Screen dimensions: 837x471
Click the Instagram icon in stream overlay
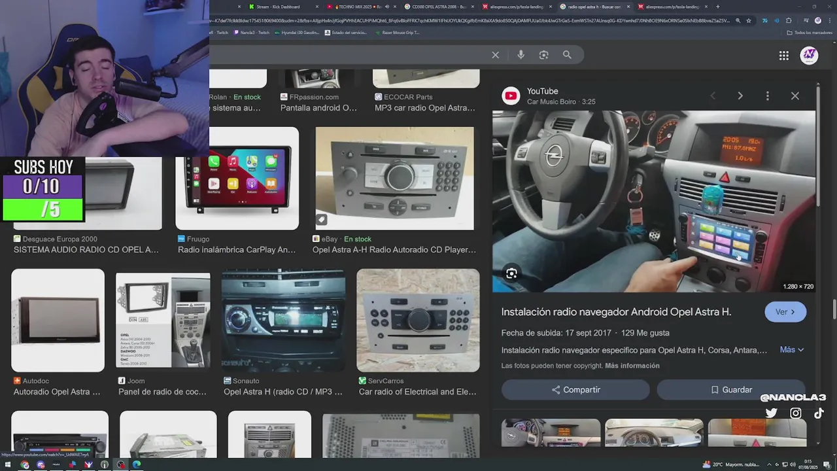click(796, 413)
